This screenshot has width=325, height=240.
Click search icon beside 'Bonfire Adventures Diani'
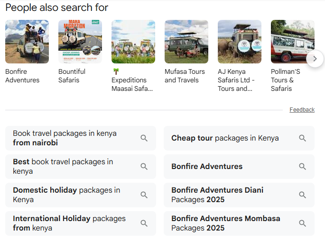tap(303, 195)
